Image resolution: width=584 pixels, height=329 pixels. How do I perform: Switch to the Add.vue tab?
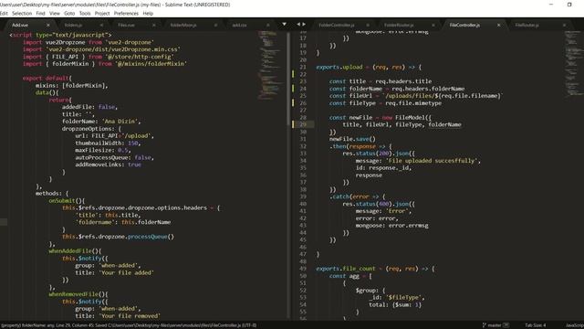coord(20,25)
